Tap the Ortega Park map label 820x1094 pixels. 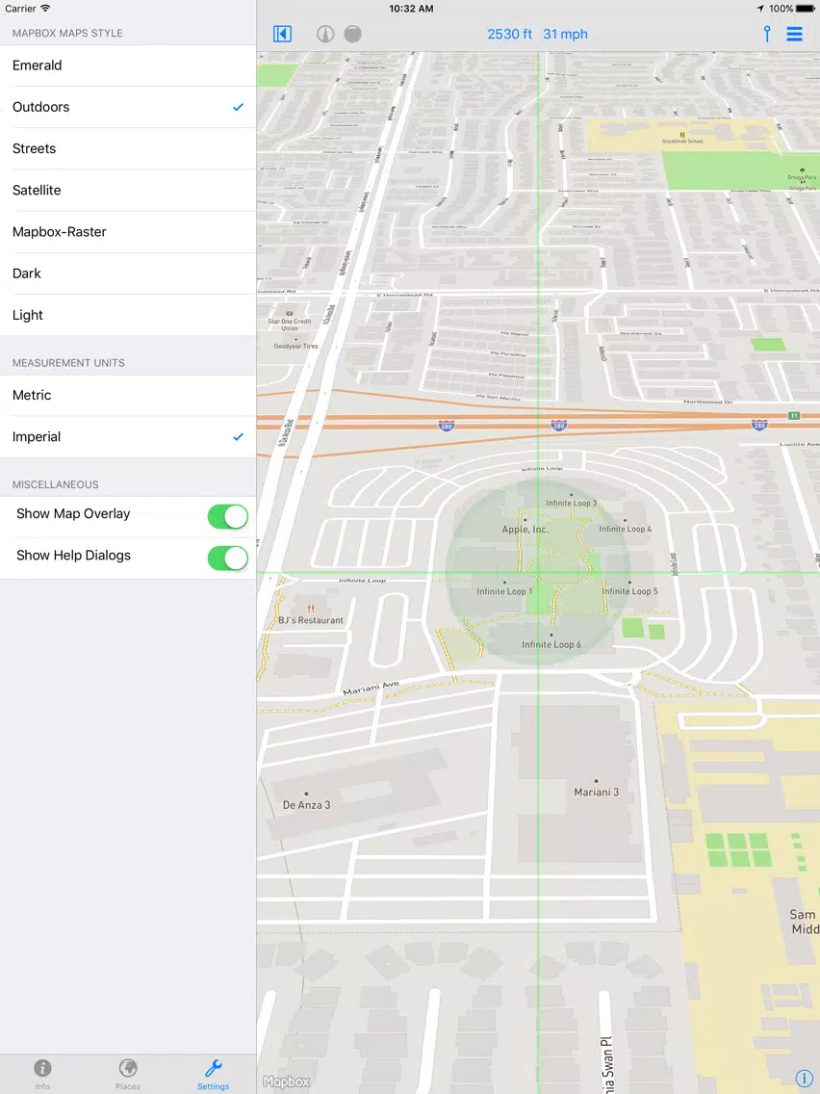tap(802, 178)
